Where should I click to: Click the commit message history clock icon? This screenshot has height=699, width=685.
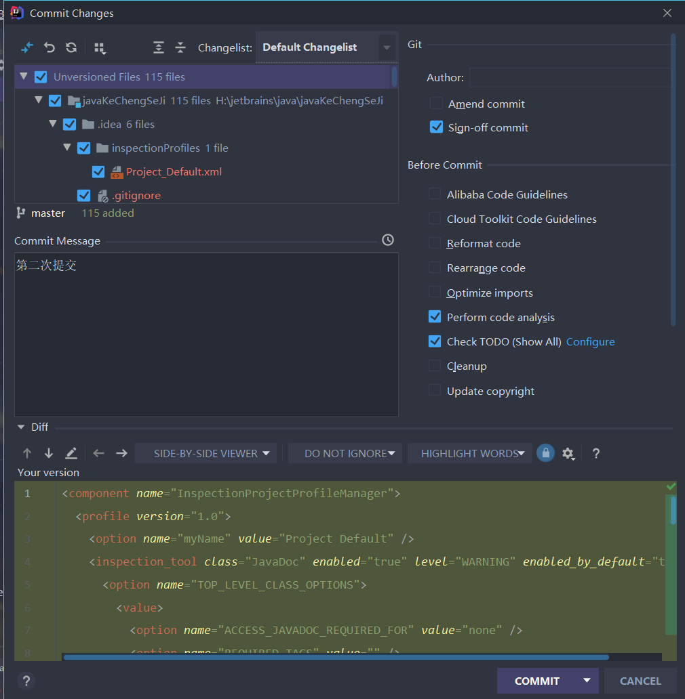click(x=387, y=239)
